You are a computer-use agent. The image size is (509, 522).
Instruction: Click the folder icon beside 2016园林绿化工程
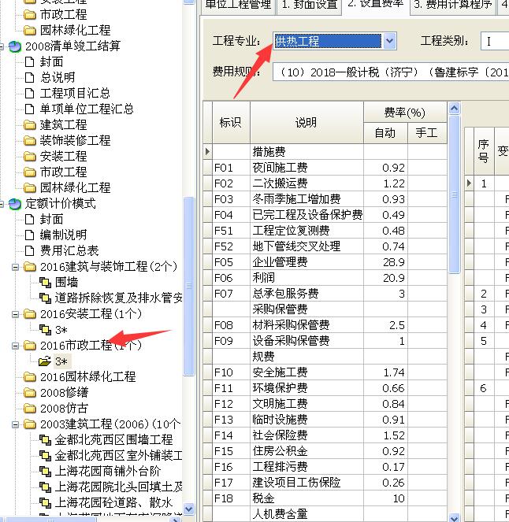(30, 377)
